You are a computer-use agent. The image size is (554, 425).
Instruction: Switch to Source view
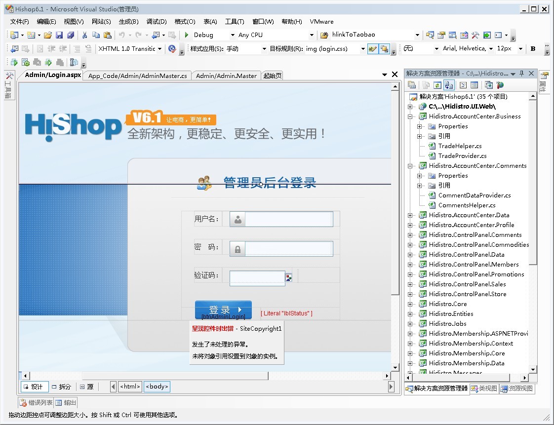pyautogui.click(x=87, y=387)
